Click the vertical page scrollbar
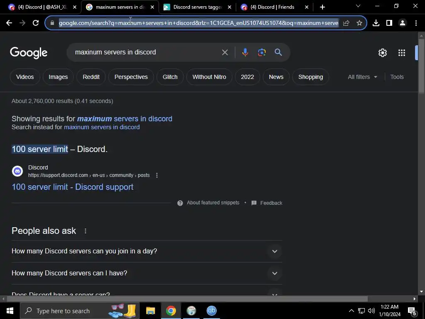The width and height of the screenshot is (425, 319). point(421,66)
